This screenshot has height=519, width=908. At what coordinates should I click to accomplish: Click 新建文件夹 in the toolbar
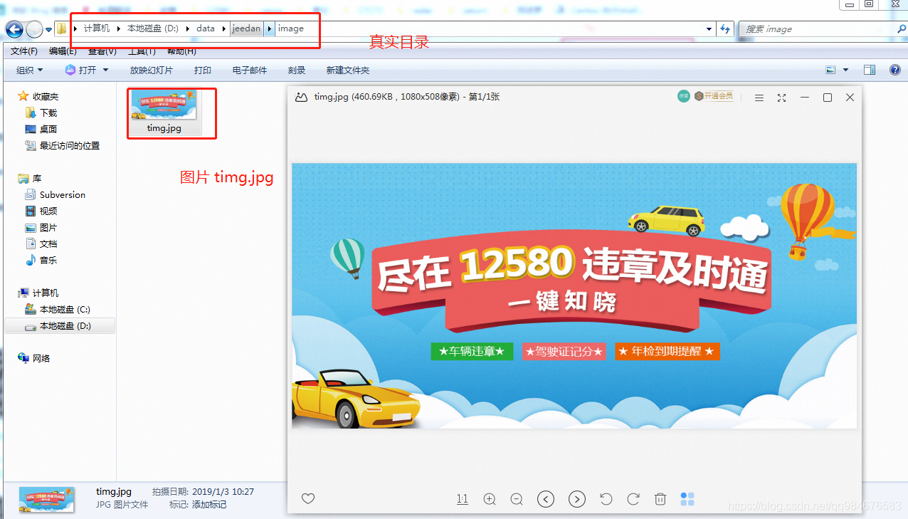coord(348,70)
